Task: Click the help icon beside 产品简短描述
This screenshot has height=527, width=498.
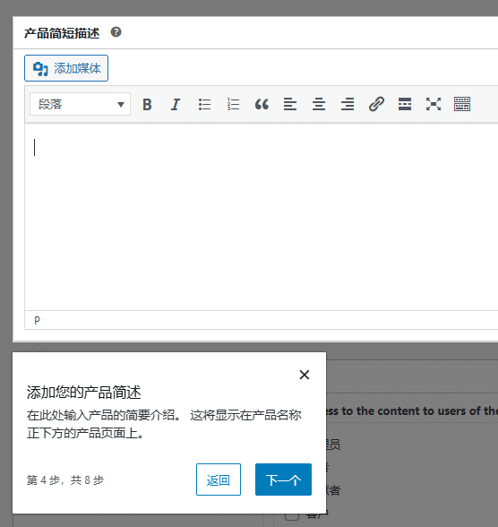Action: click(116, 32)
